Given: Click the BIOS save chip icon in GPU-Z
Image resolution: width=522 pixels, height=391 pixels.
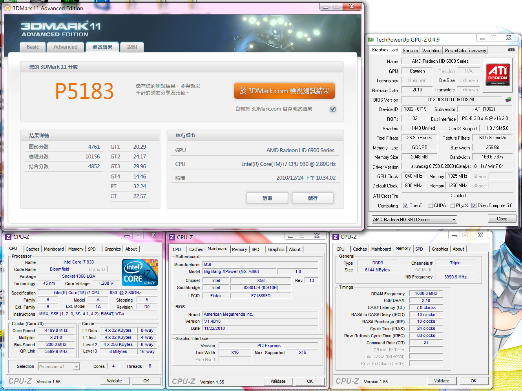Looking at the screenshot, I should pyautogui.click(x=508, y=100).
